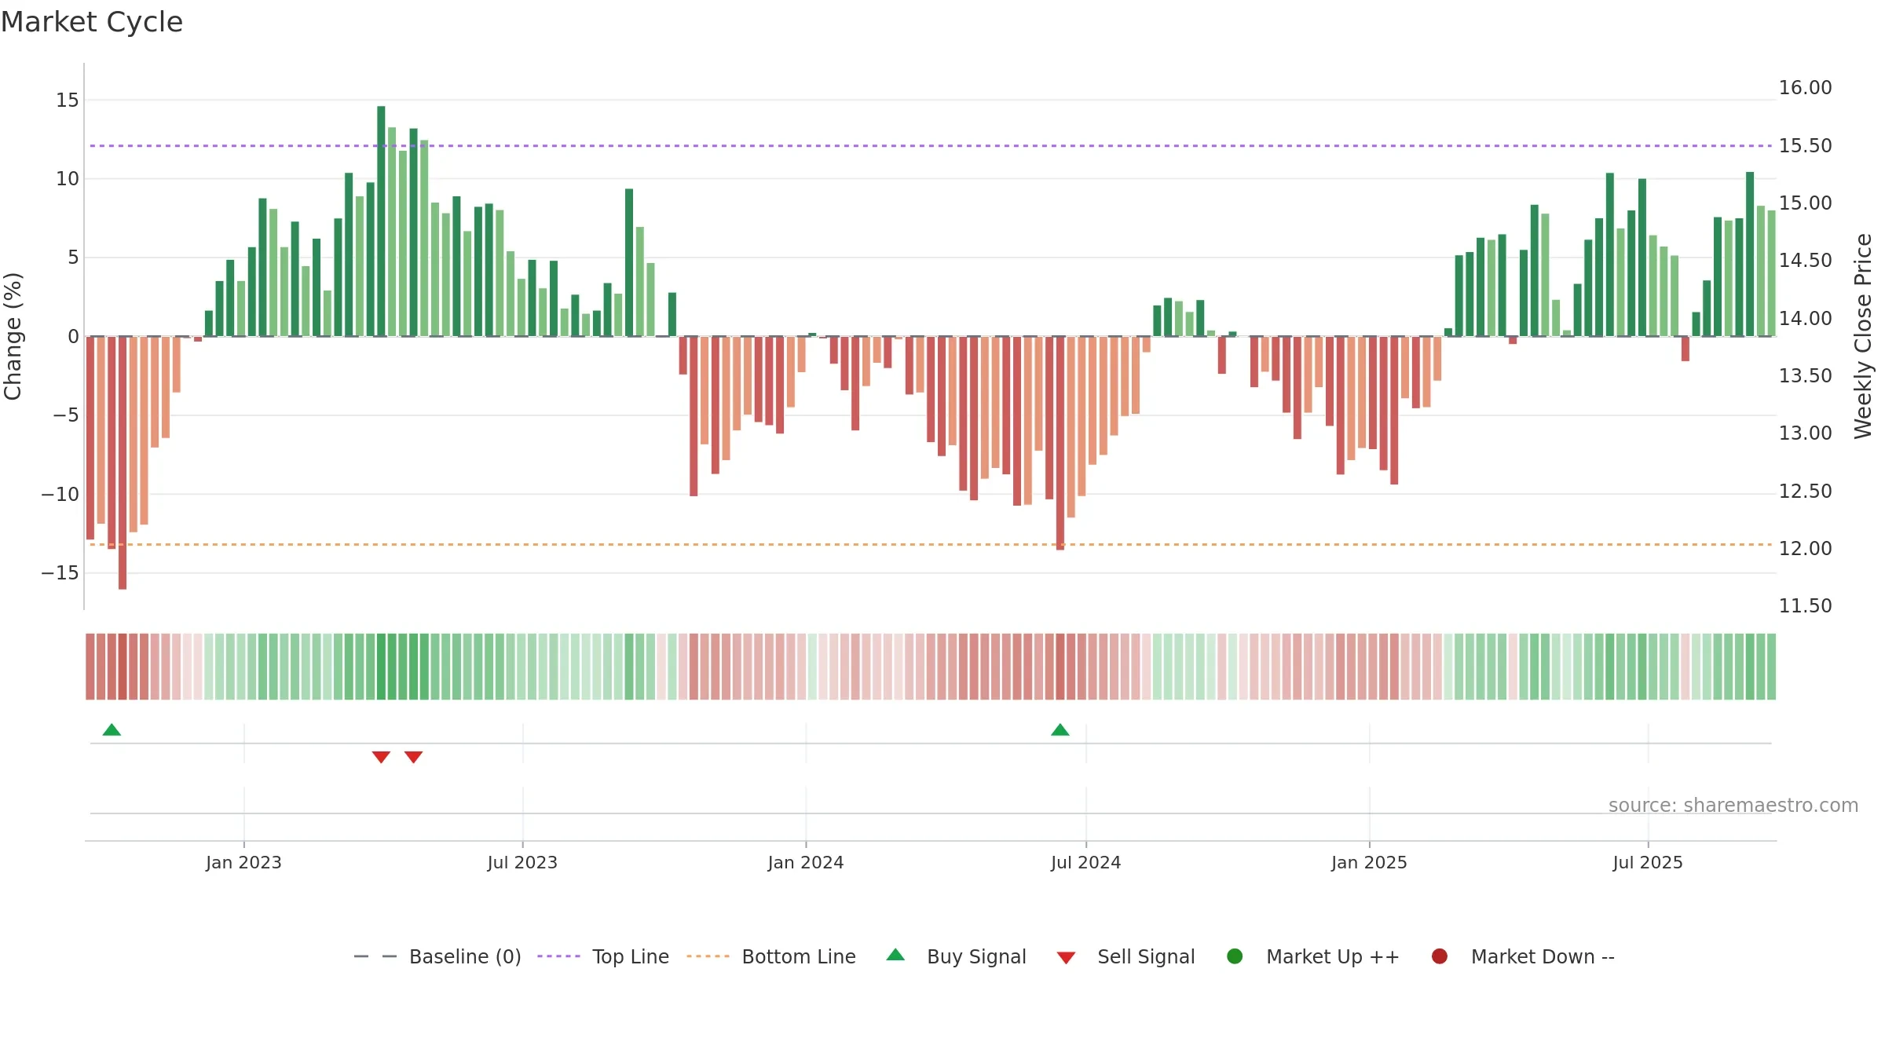Click the Jan 2023 axis label

(243, 863)
